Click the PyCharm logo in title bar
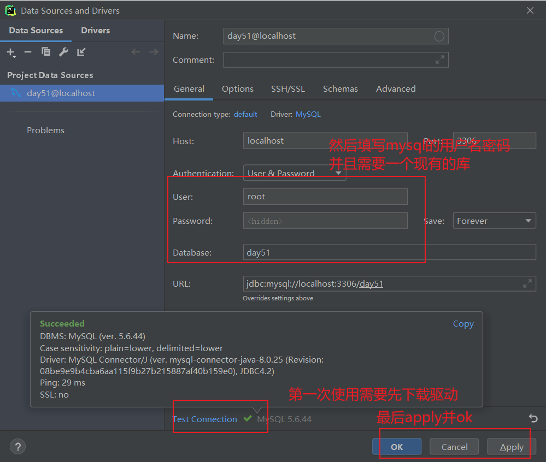This screenshot has height=462, width=546. coord(10,10)
